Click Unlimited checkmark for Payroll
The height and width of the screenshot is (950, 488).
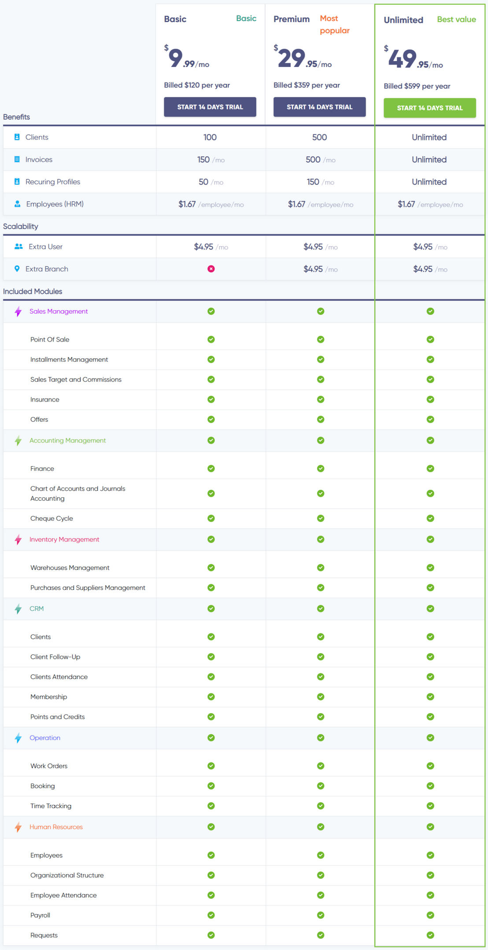pyautogui.click(x=430, y=915)
